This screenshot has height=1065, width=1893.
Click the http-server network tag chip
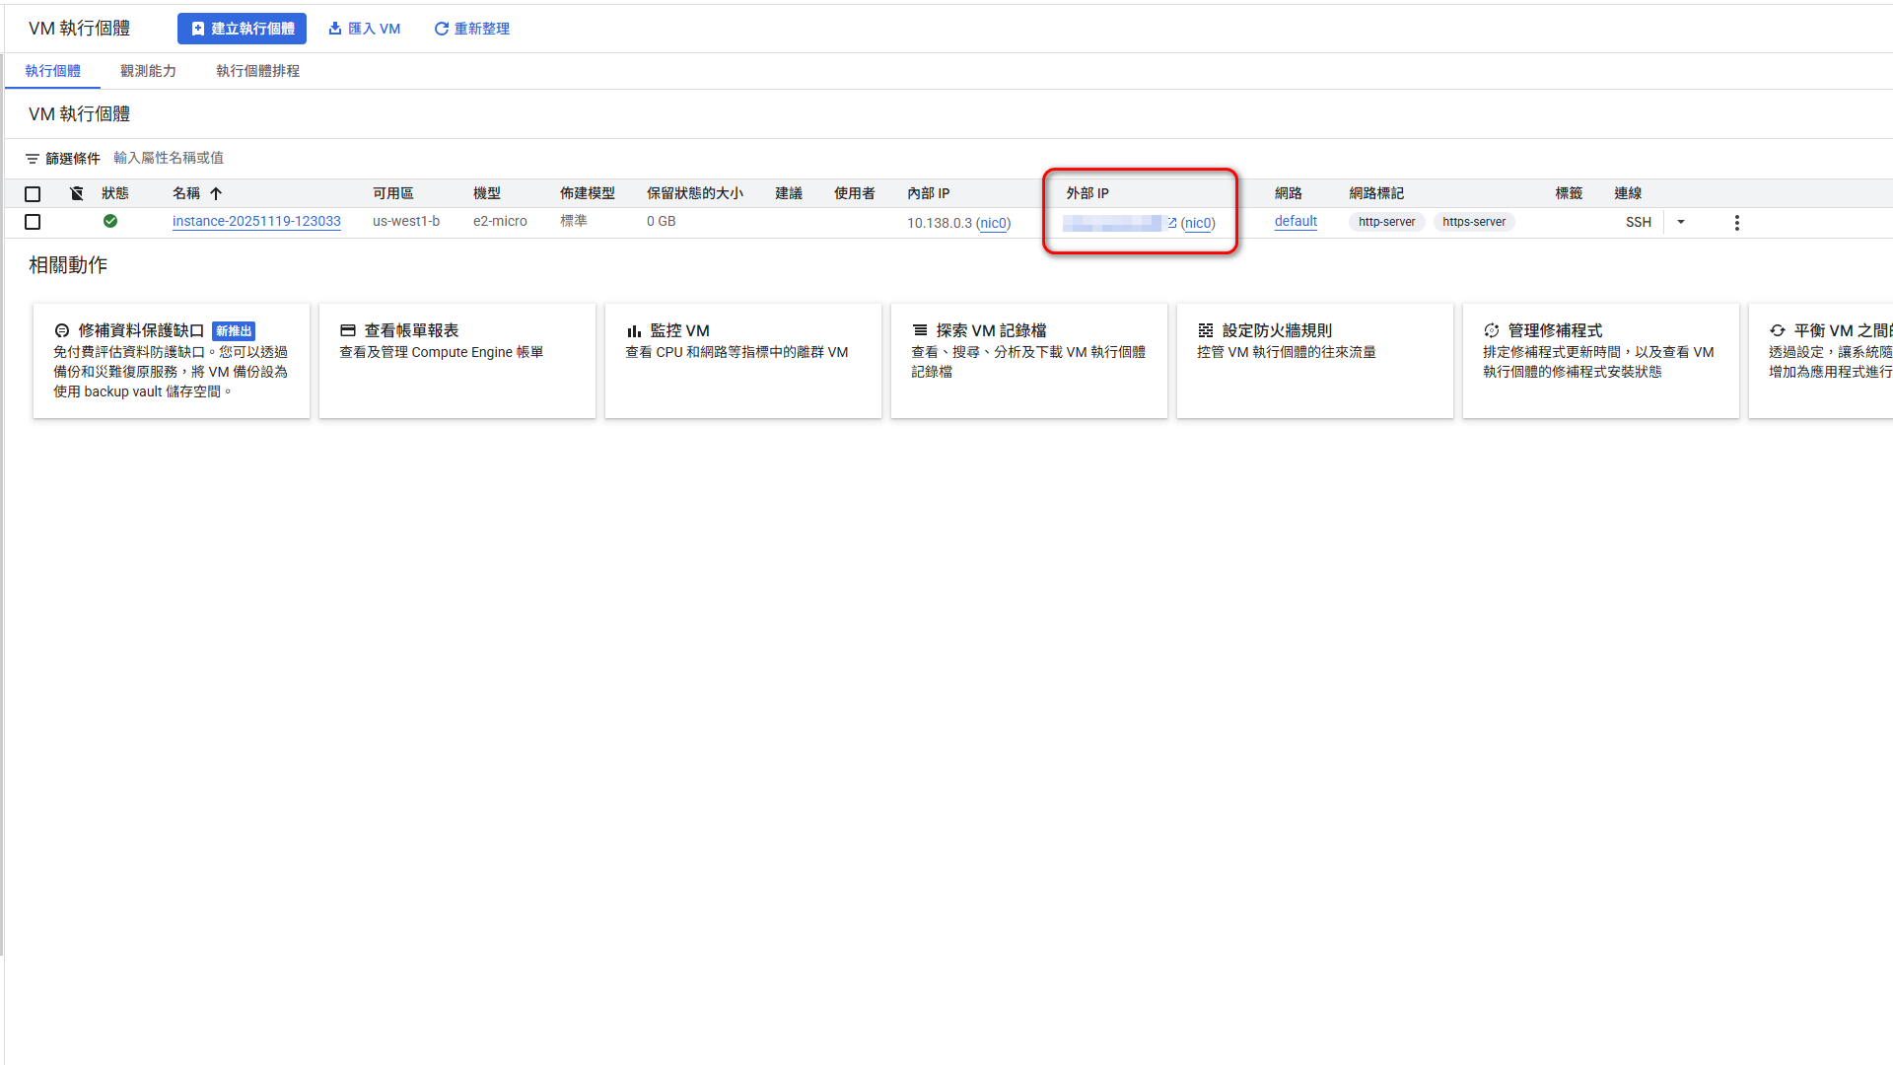(x=1385, y=221)
